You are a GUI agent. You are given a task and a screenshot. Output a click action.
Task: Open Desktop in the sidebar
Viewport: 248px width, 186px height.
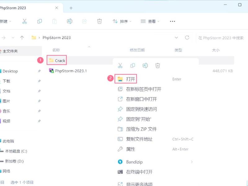10,71
